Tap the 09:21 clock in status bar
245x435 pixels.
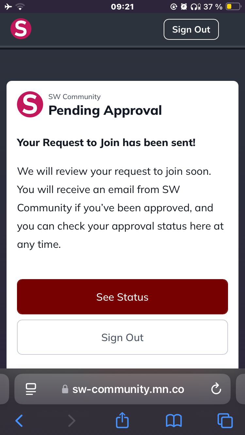click(x=122, y=7)
